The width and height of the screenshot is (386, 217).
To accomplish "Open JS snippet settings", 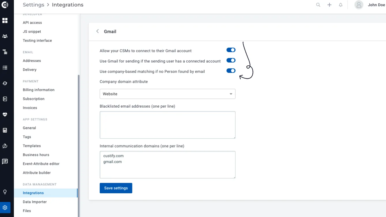I will coord(32,32).
